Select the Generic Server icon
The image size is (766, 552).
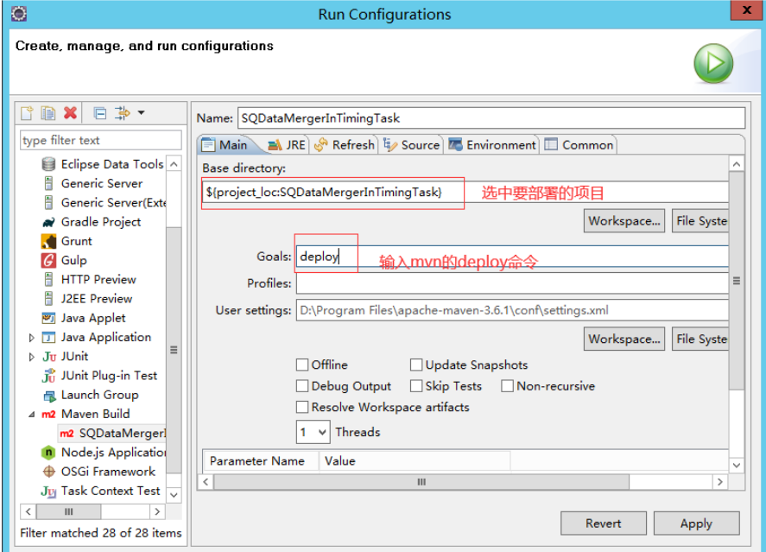point(48,183)
